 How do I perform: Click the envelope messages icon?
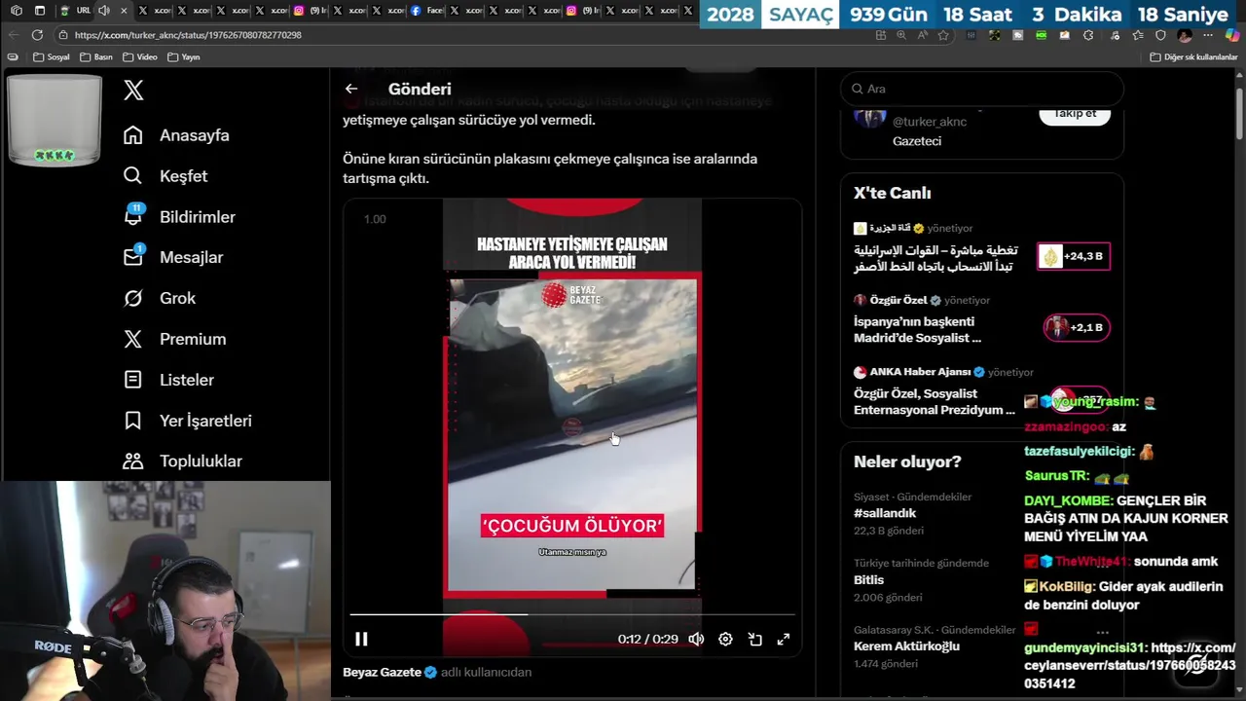click(133, 257)
